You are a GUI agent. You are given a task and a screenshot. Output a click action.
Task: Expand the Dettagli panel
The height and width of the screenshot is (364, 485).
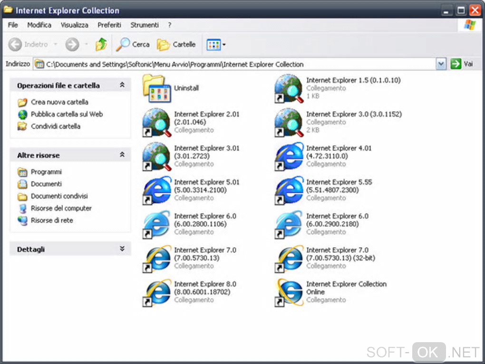tap(122, 249)
